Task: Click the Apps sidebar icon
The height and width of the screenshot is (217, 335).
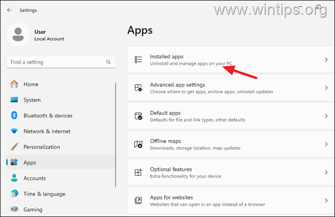Action: click(14, 163)
